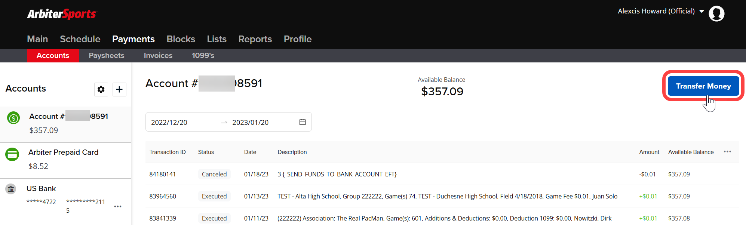This screenshot has width=746, height=225.
Task: Click the ArbiterSports logo
Action: [62, 14]
